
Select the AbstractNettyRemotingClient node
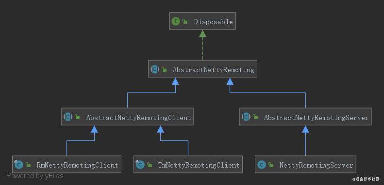(x=127, y=117)
